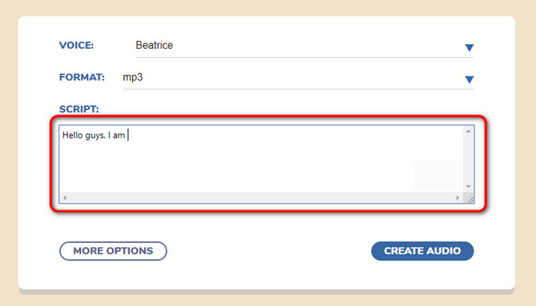Viewport: 536px width, 306px height.
Task: Click the mp3 format value
Action: point(133,78)
